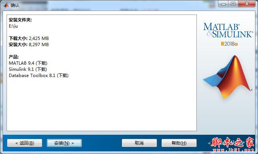Click the install folder path E:\iu
This screenshot has height=154, width=258.
tap(13, 26)
